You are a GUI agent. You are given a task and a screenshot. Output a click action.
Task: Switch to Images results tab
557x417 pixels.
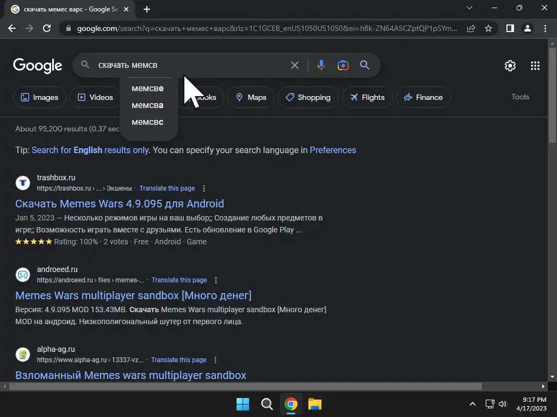pyautogui.click(x=39, y=97)
